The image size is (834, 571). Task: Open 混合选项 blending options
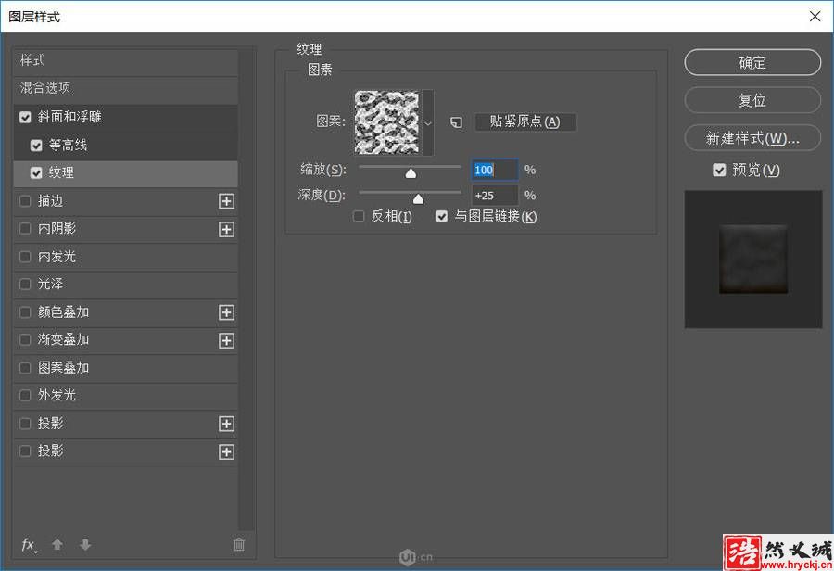click(x=125, y=88)
